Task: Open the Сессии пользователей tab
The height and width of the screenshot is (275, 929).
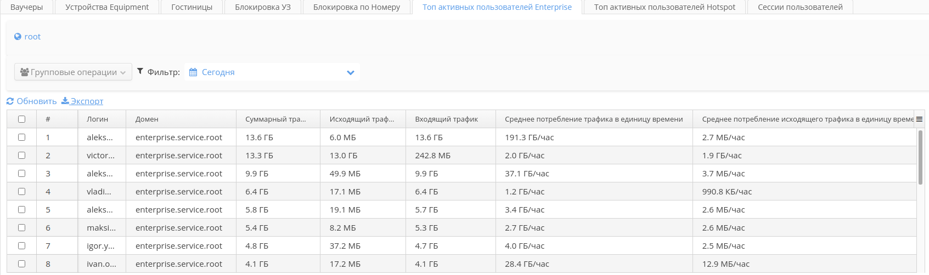Action: click(x=800, y=7)
